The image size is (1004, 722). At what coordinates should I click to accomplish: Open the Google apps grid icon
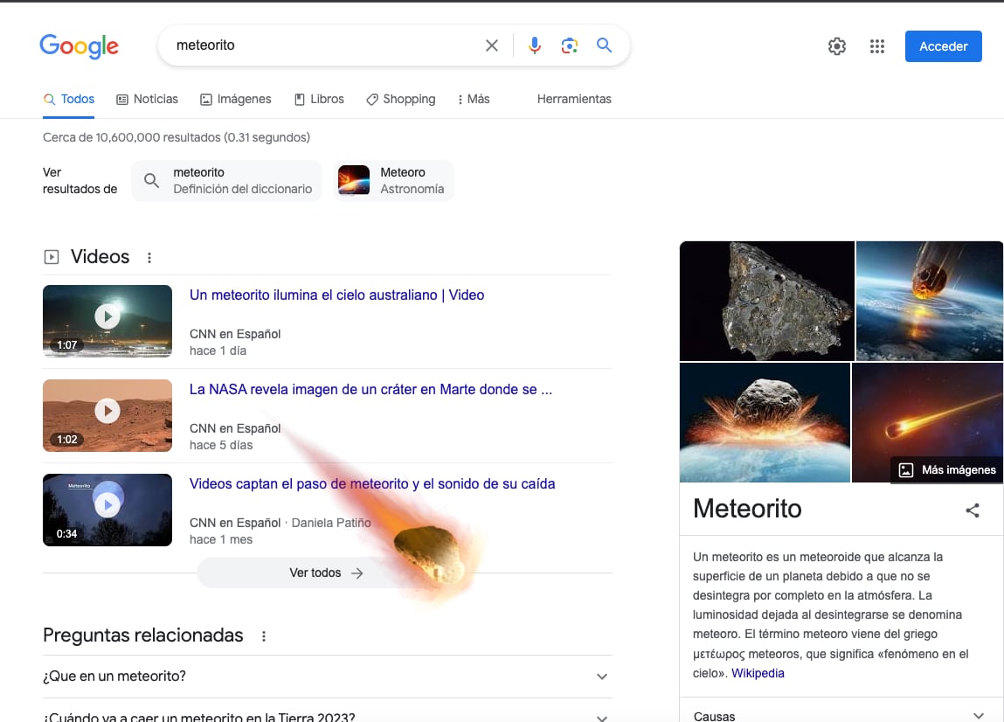tap(877, 45)
